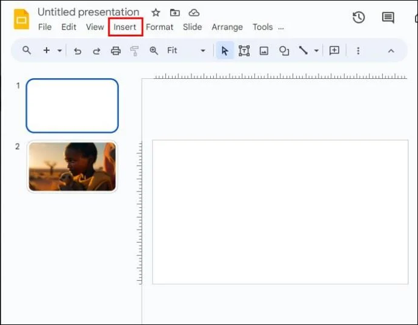
Task: Print the presentation
Action: click(x=116, y=51)
